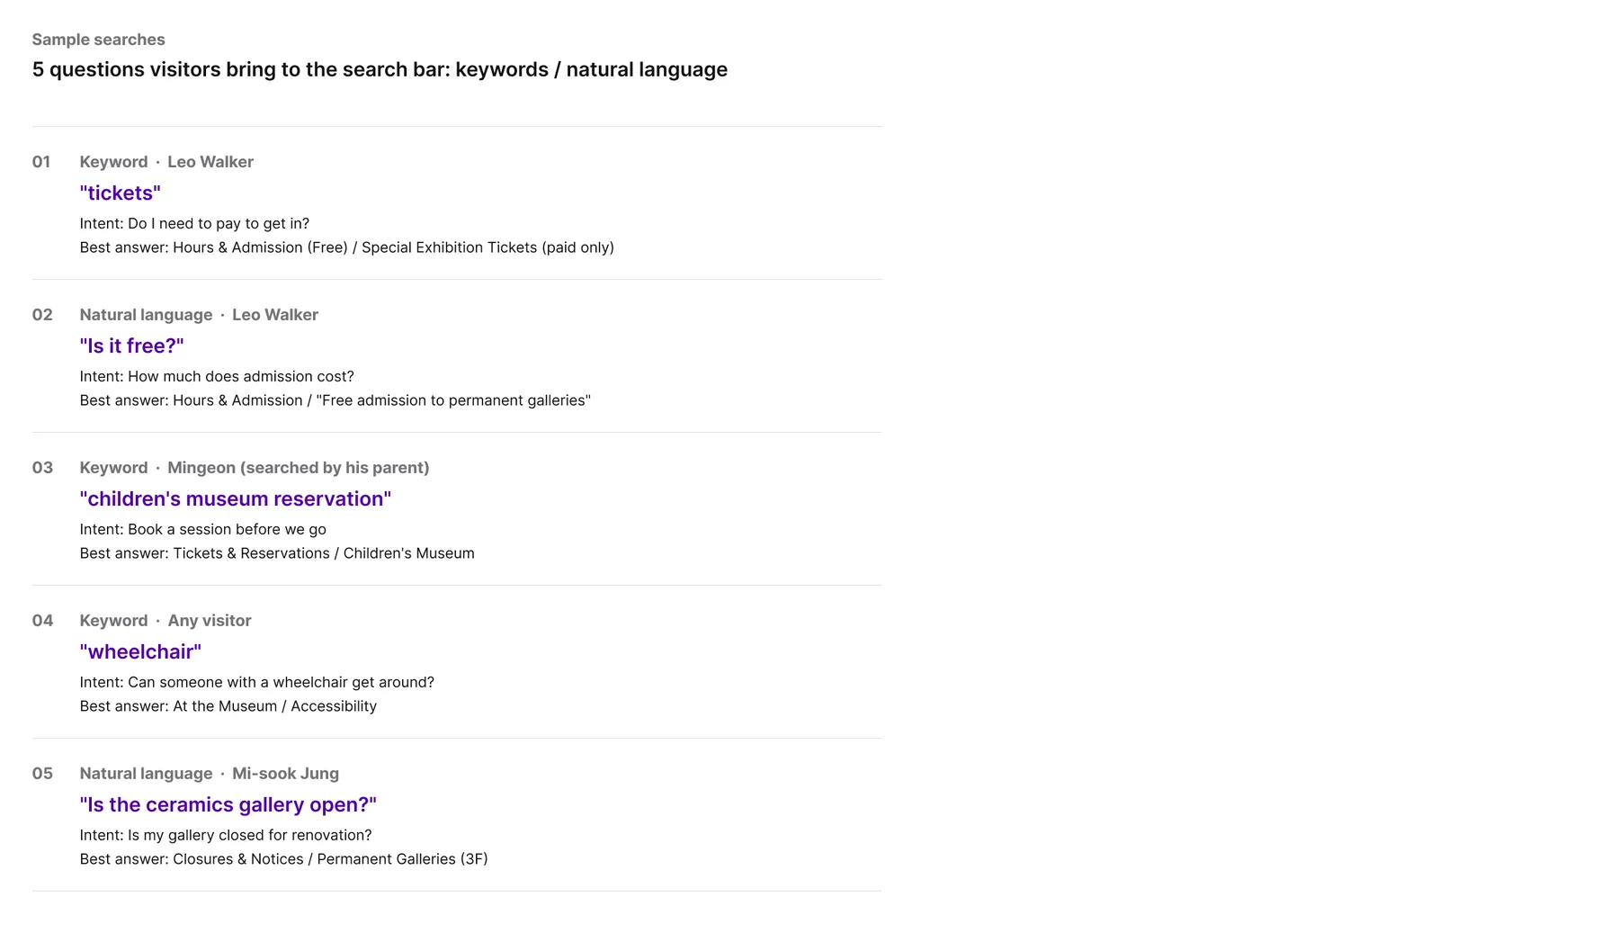
Task: Open the "Is it free?" search query
Action: (x=131, y=345)
